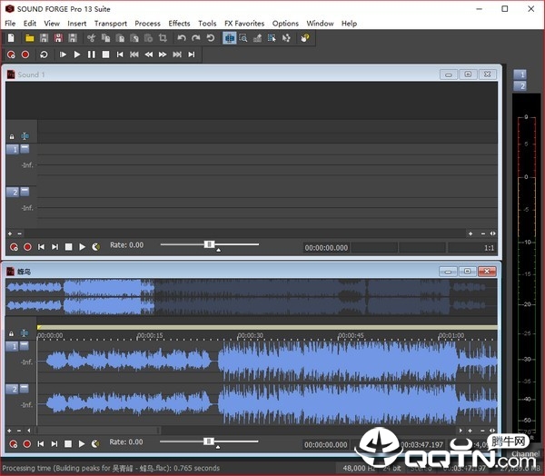Collapse channel 1 in 蜂鸟 window
The width and height of the screenshot is (545, 476).
[24, 345]
